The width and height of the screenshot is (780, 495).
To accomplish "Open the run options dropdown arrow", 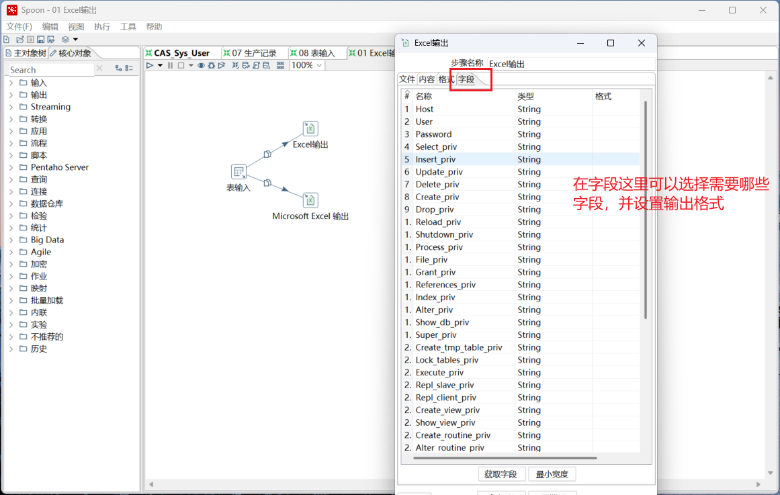I will pos(160,65).
